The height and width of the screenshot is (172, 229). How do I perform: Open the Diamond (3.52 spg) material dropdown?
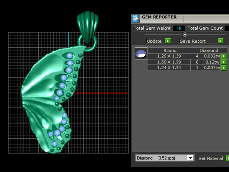click(x=190, y=158)
